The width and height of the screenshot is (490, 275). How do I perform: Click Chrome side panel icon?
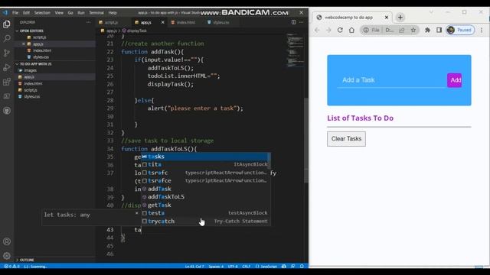pos(439,30)
